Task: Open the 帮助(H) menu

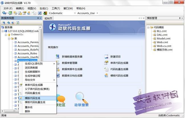Action: coord(81,9)
